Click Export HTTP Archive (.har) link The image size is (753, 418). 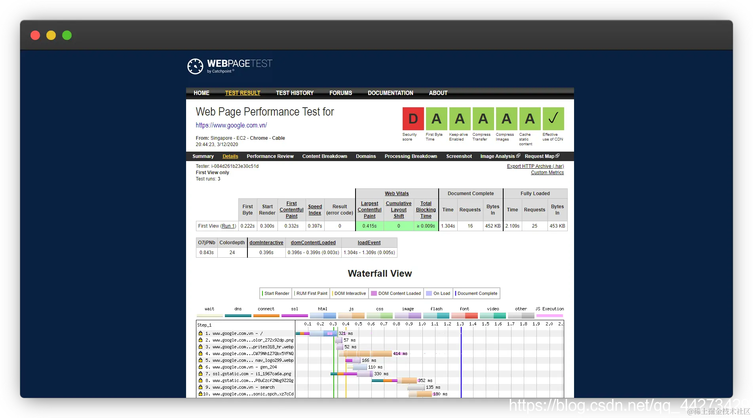tap(535, 166)
